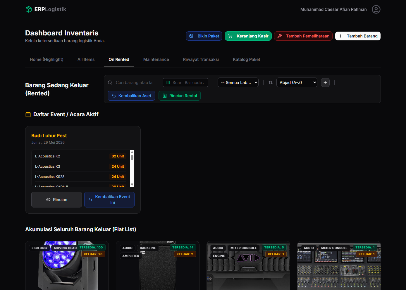Screen dimensions: 406x290
Task: Click the BACKLINE tag
Action: [148, 248]
